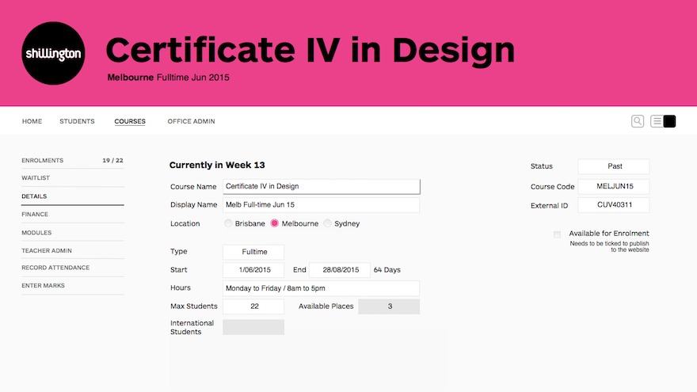This screenshot has width=697, height=392.
Task: Tick the Available for Enrolment checkbox
Action: 557,234
